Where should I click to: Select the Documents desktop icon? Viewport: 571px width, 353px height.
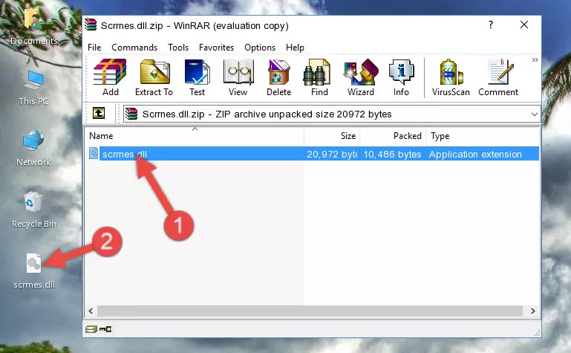(34, 27)
